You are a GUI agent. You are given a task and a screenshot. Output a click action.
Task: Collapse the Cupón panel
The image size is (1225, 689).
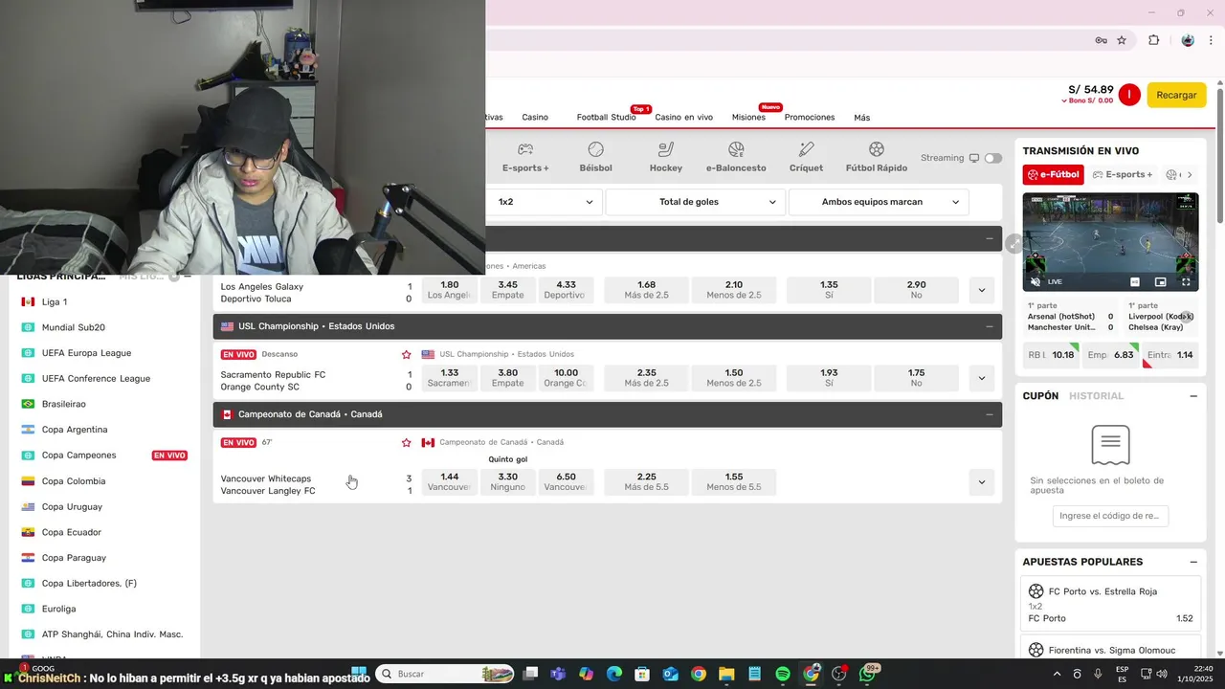tap(1193, 396)
